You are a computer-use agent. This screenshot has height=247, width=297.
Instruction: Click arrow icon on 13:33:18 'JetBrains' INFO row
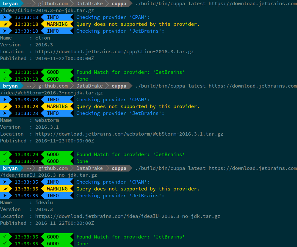[5, 31]
